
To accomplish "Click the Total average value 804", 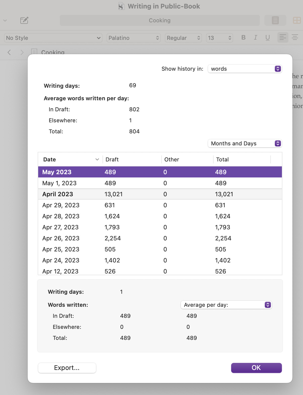I will [134, 132].
